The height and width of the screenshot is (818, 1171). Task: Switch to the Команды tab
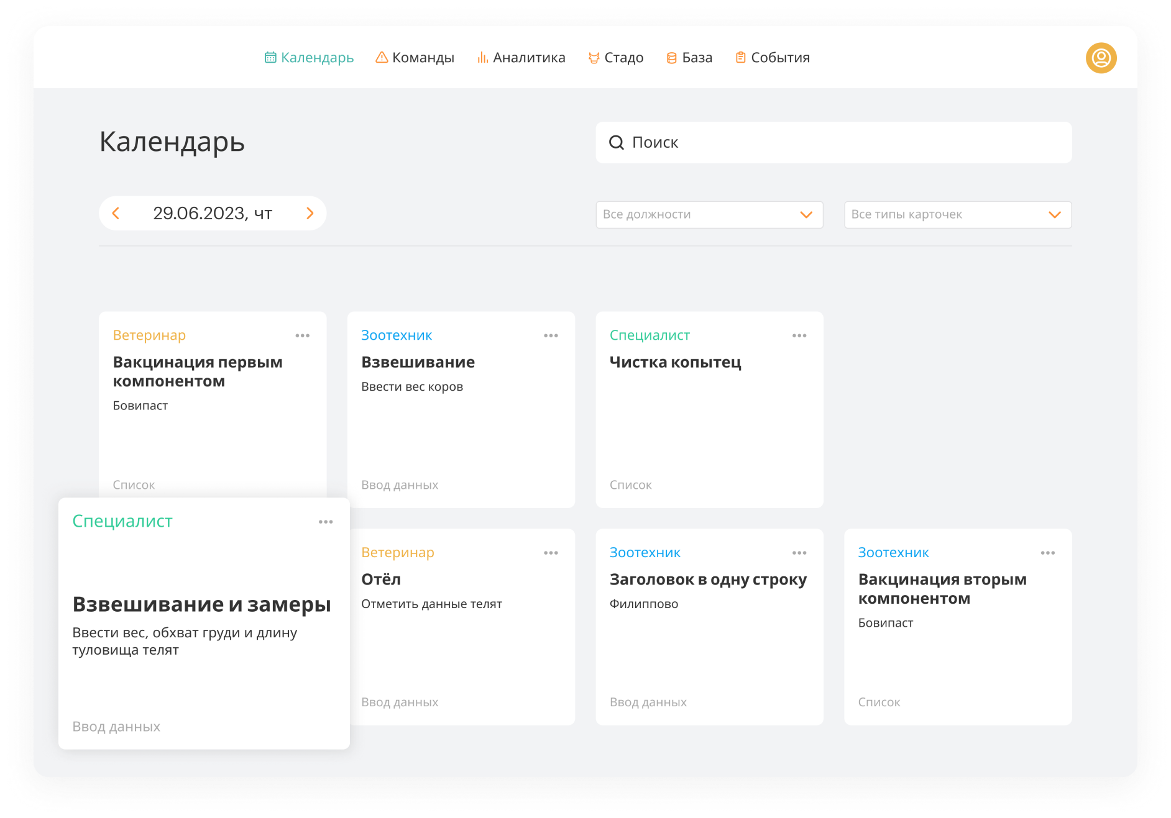pos(415,58)
